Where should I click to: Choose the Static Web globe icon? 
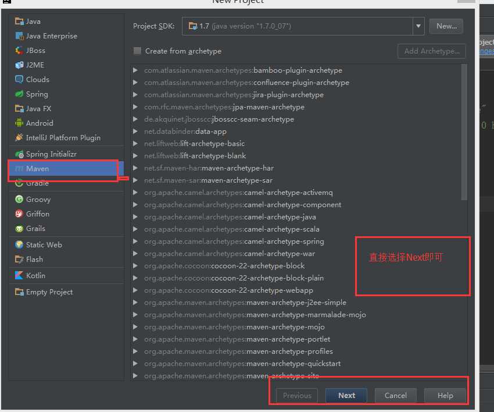click(19, 245)
